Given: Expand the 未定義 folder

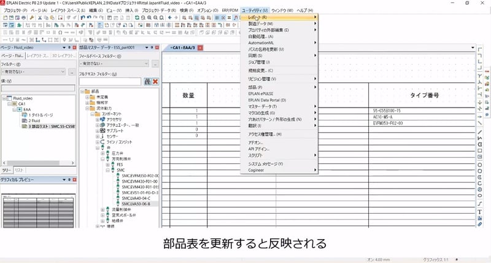Looking at the screenshot, I should point(87,97).
